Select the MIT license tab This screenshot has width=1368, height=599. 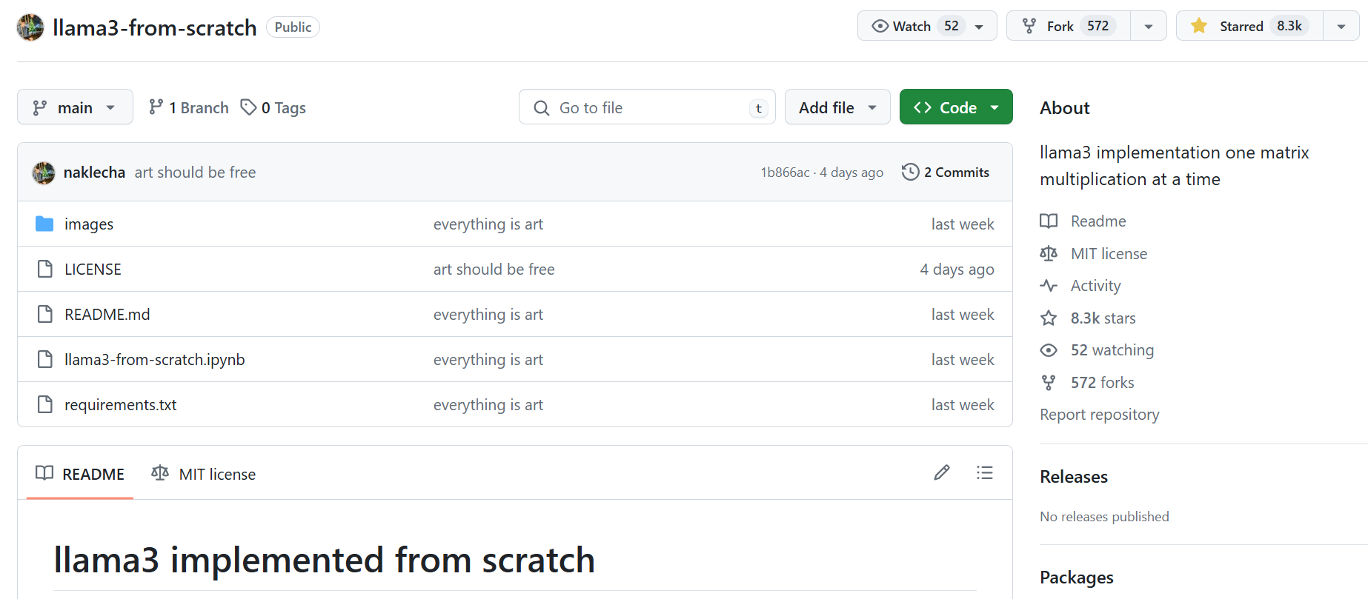coord(204,474)
